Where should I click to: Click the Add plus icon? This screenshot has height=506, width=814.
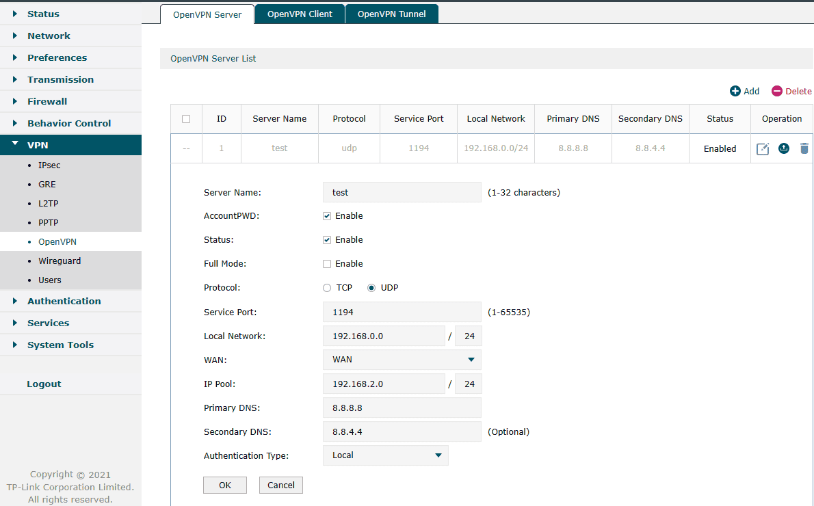coord(735,92)
